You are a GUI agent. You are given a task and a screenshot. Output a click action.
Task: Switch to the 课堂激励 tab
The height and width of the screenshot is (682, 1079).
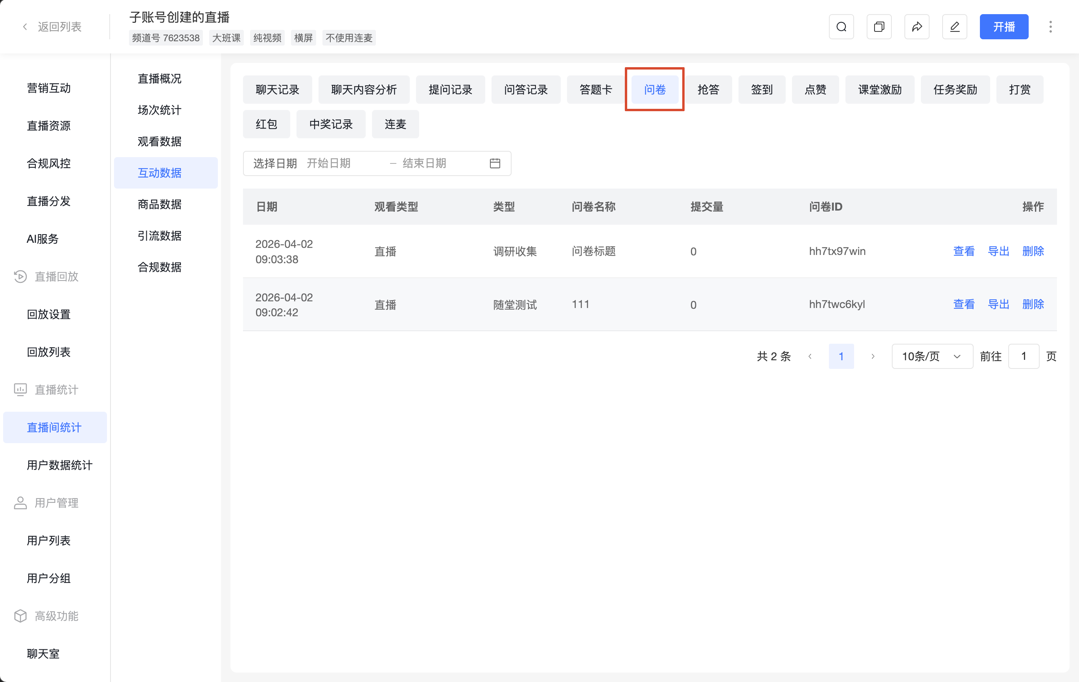click(x=880, y=90)
